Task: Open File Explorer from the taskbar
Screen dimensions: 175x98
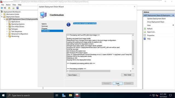Action: coord(71,95)
